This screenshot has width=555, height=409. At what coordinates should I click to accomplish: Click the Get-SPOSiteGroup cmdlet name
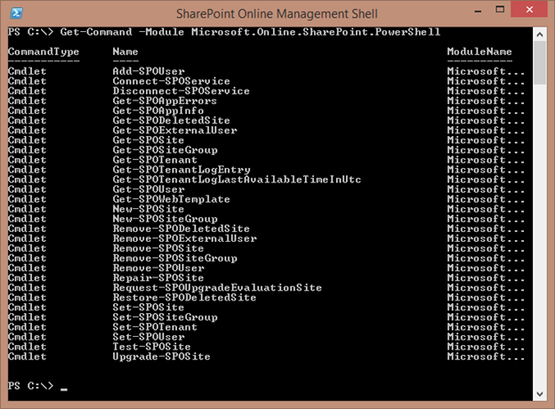(x=165, y=150)
